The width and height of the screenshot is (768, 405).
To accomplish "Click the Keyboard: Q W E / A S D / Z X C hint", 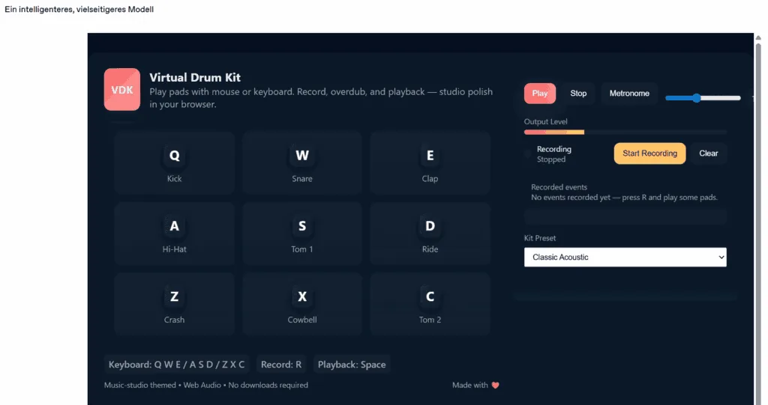I will coord(176,365).
